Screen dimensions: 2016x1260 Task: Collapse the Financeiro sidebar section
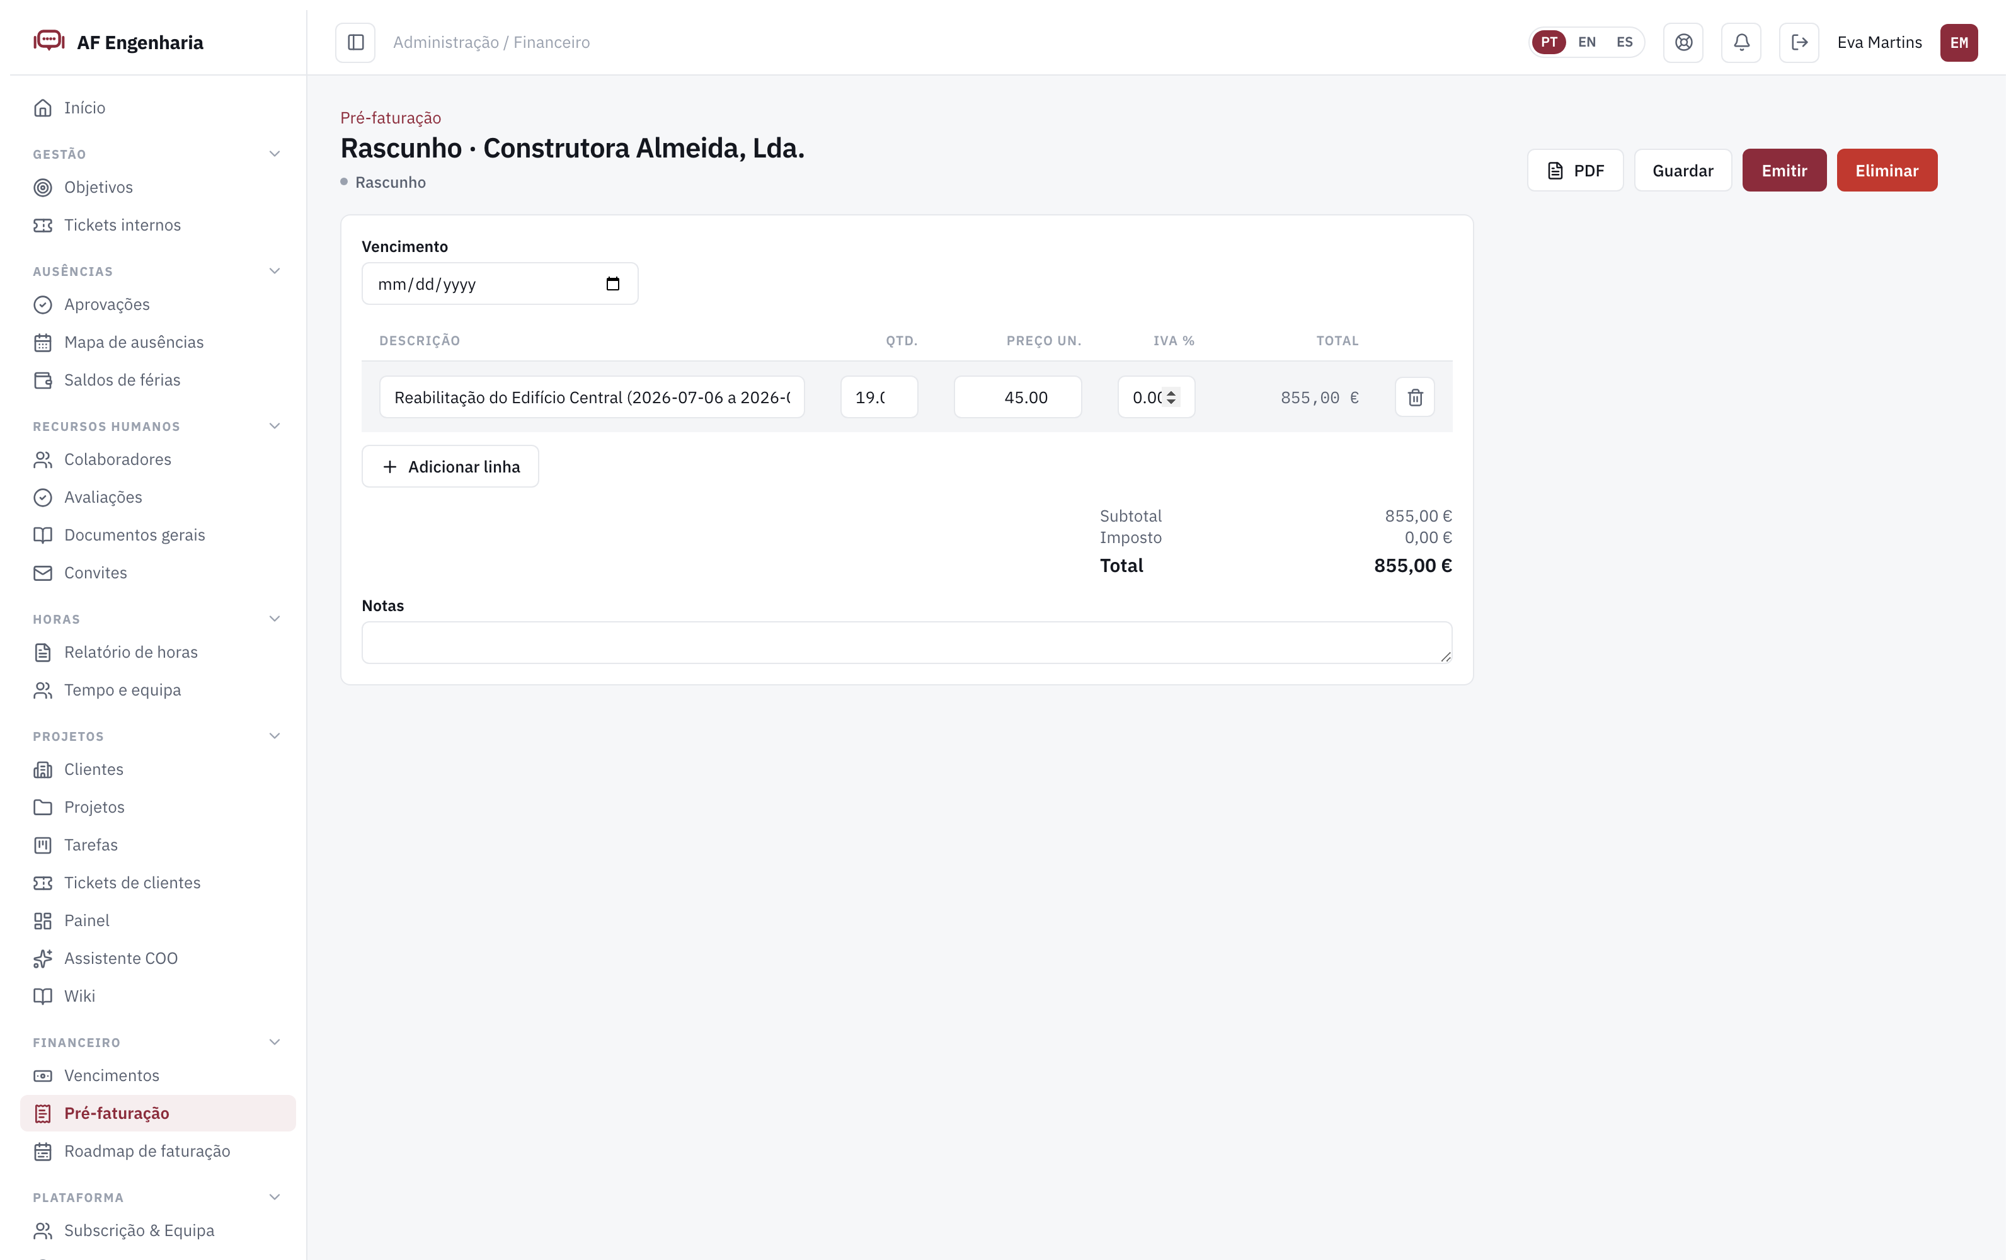pos(274,1043)
